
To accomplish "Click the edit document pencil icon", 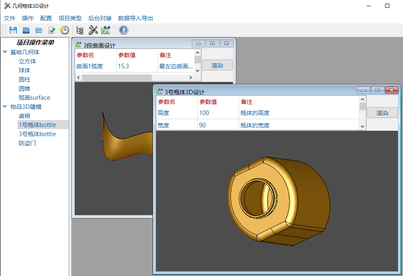I will click(52, 30).
